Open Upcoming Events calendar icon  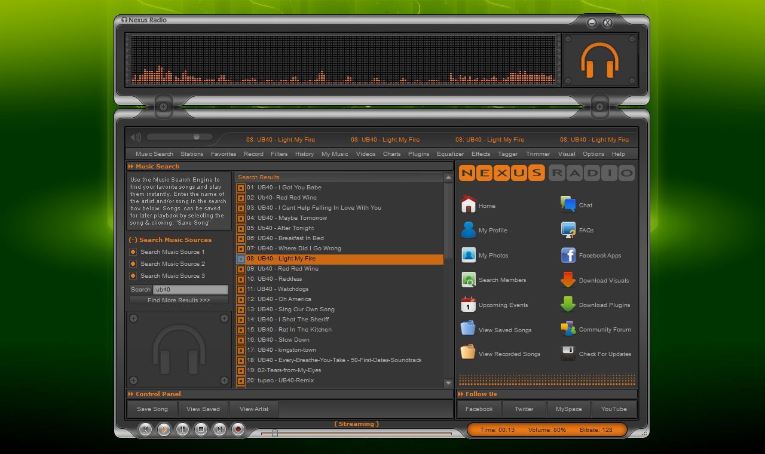point(469,305)
